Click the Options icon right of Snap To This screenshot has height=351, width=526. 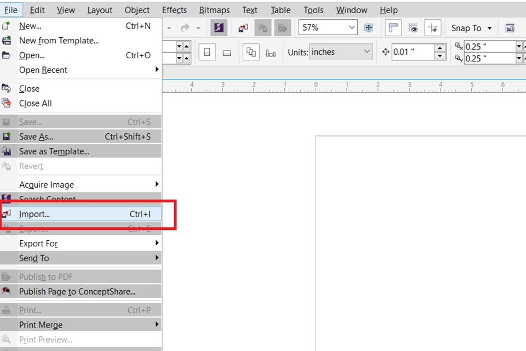[x=510, y=28]
